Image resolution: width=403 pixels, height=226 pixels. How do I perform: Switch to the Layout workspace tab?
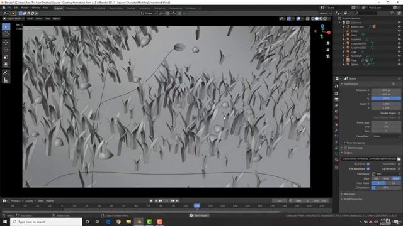pos(59,8)
